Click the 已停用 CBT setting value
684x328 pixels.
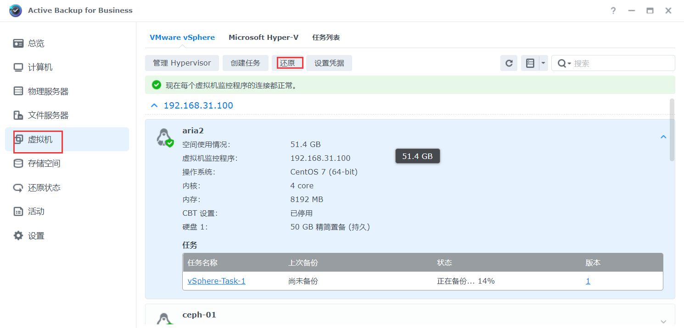[302, 213]
